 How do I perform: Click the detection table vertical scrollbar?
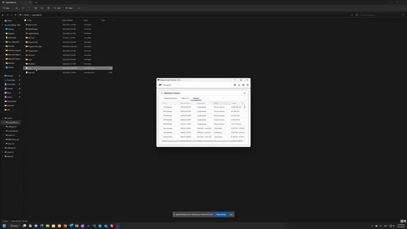point(245,107)
